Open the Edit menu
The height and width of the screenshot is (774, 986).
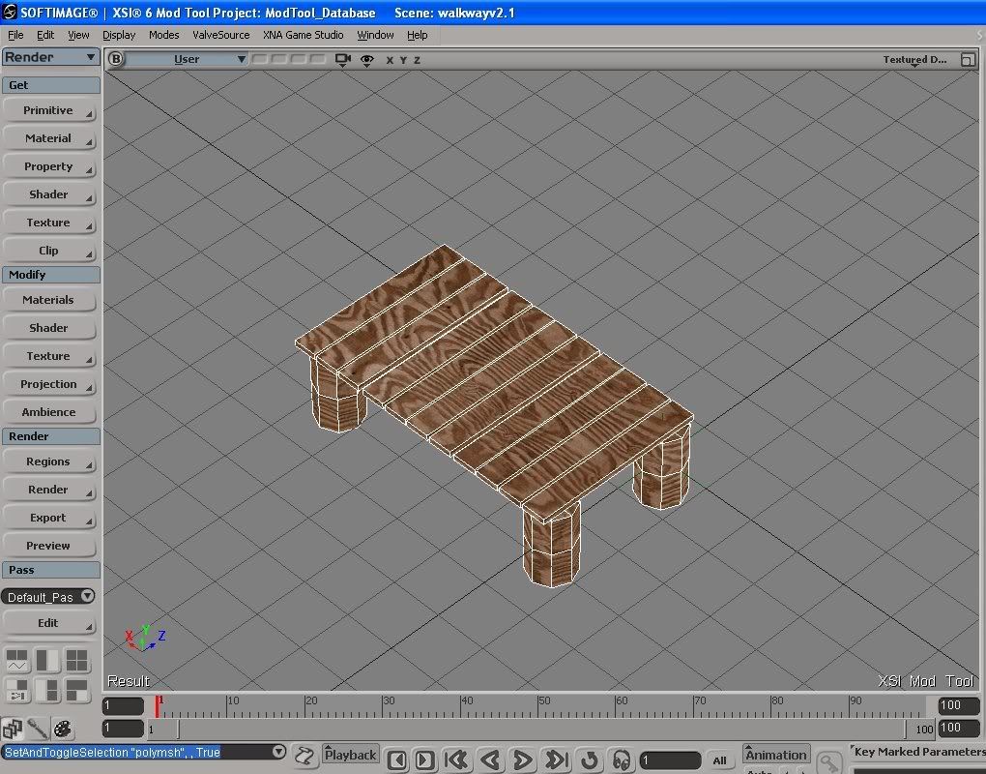tap(45, 35)
